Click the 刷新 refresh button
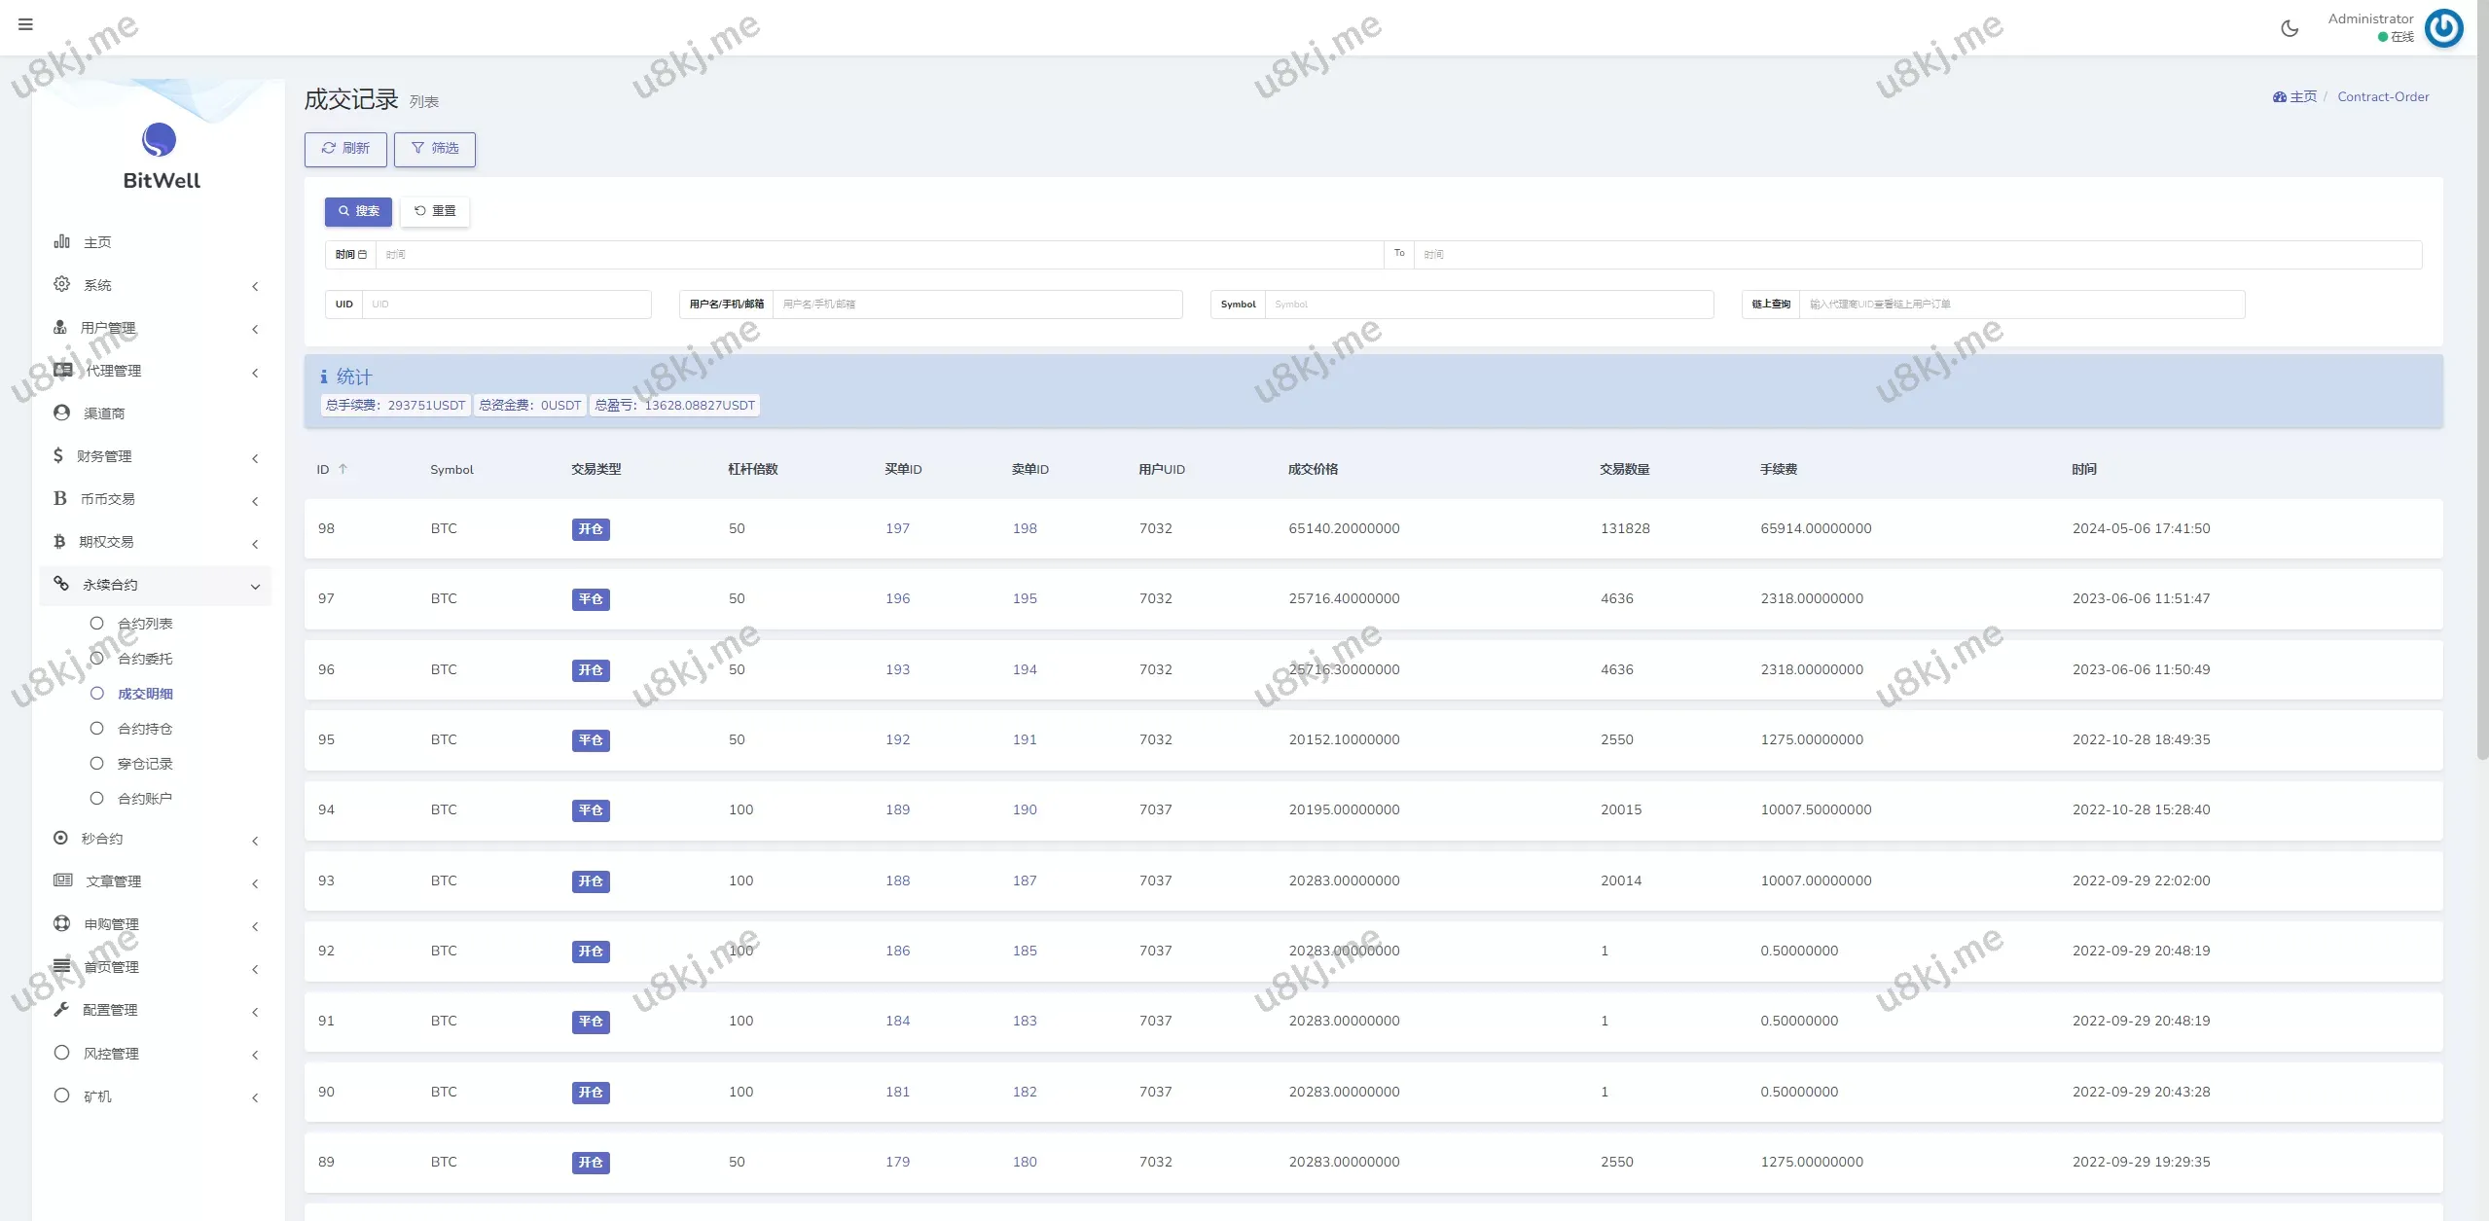The height and width of the screenshot is (1221, 2489). (x=345, y=149)
